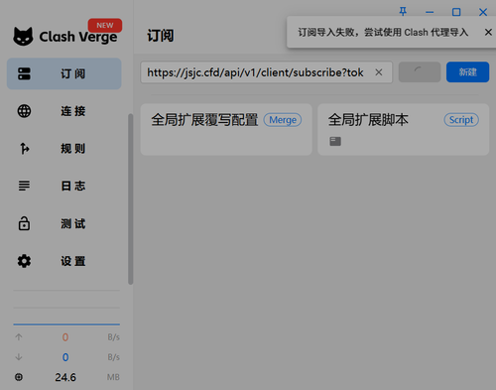Open the 全局扩展脚本 card

[x=403, y=129]
